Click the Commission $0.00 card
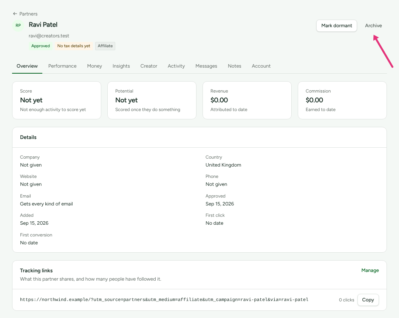The width and height of the screenshot is (399, 318). (342, 100)
